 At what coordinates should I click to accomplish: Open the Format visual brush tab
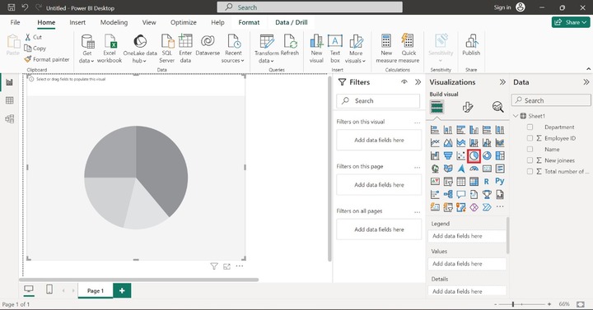(468, 107)
